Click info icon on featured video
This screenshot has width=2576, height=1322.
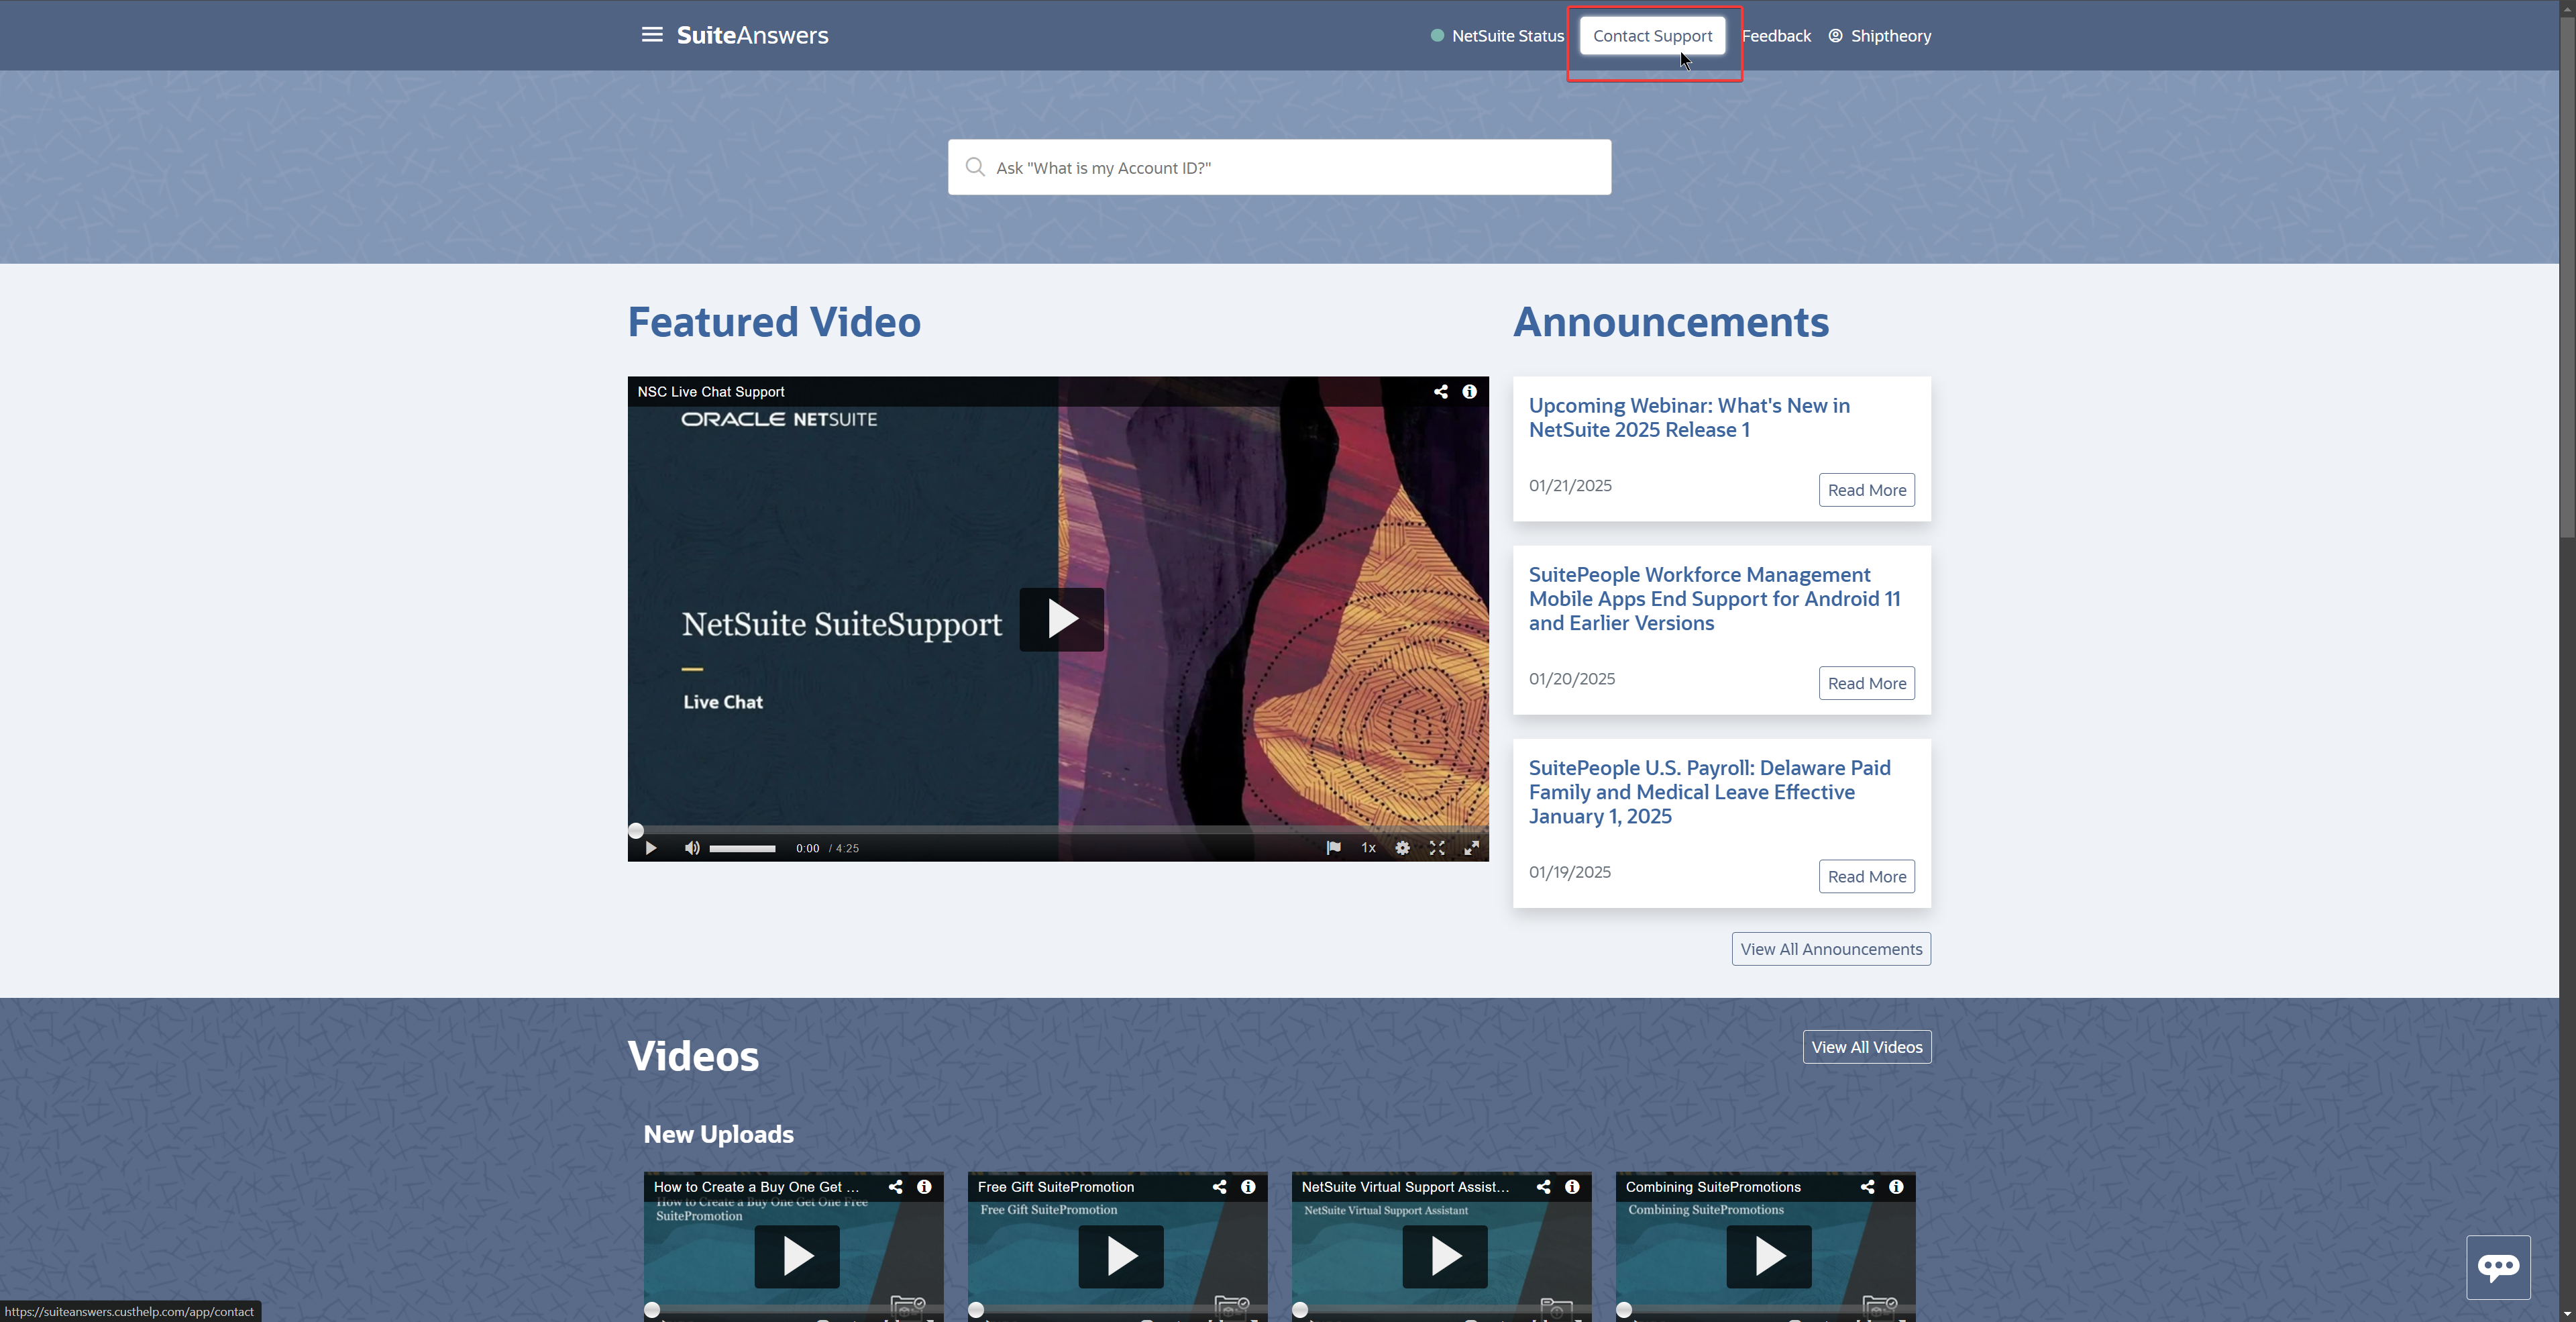1469,392
